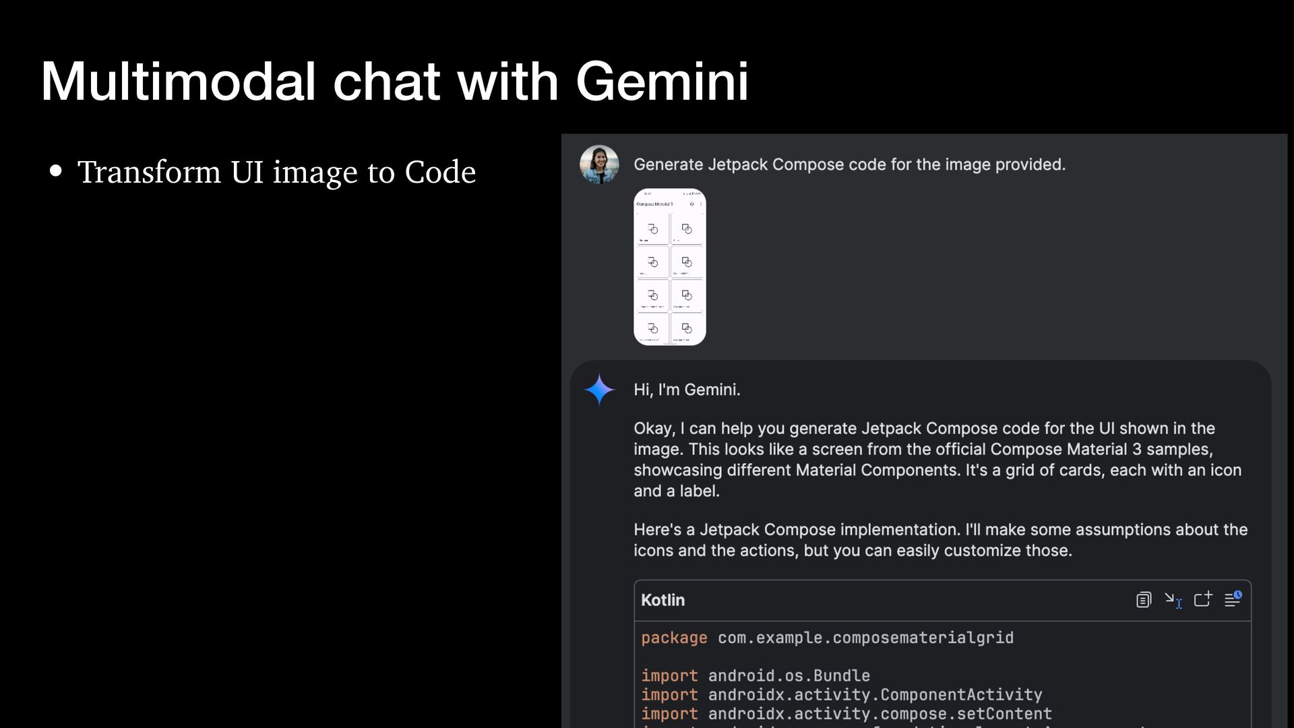Copy the Kotlin code block
Viewport: 1294px width, 728px height.
click(1143, 600)
